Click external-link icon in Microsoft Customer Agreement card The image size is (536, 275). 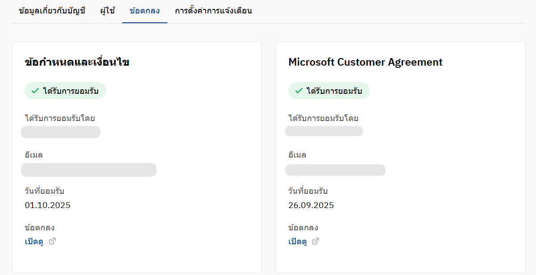point(316,242)
